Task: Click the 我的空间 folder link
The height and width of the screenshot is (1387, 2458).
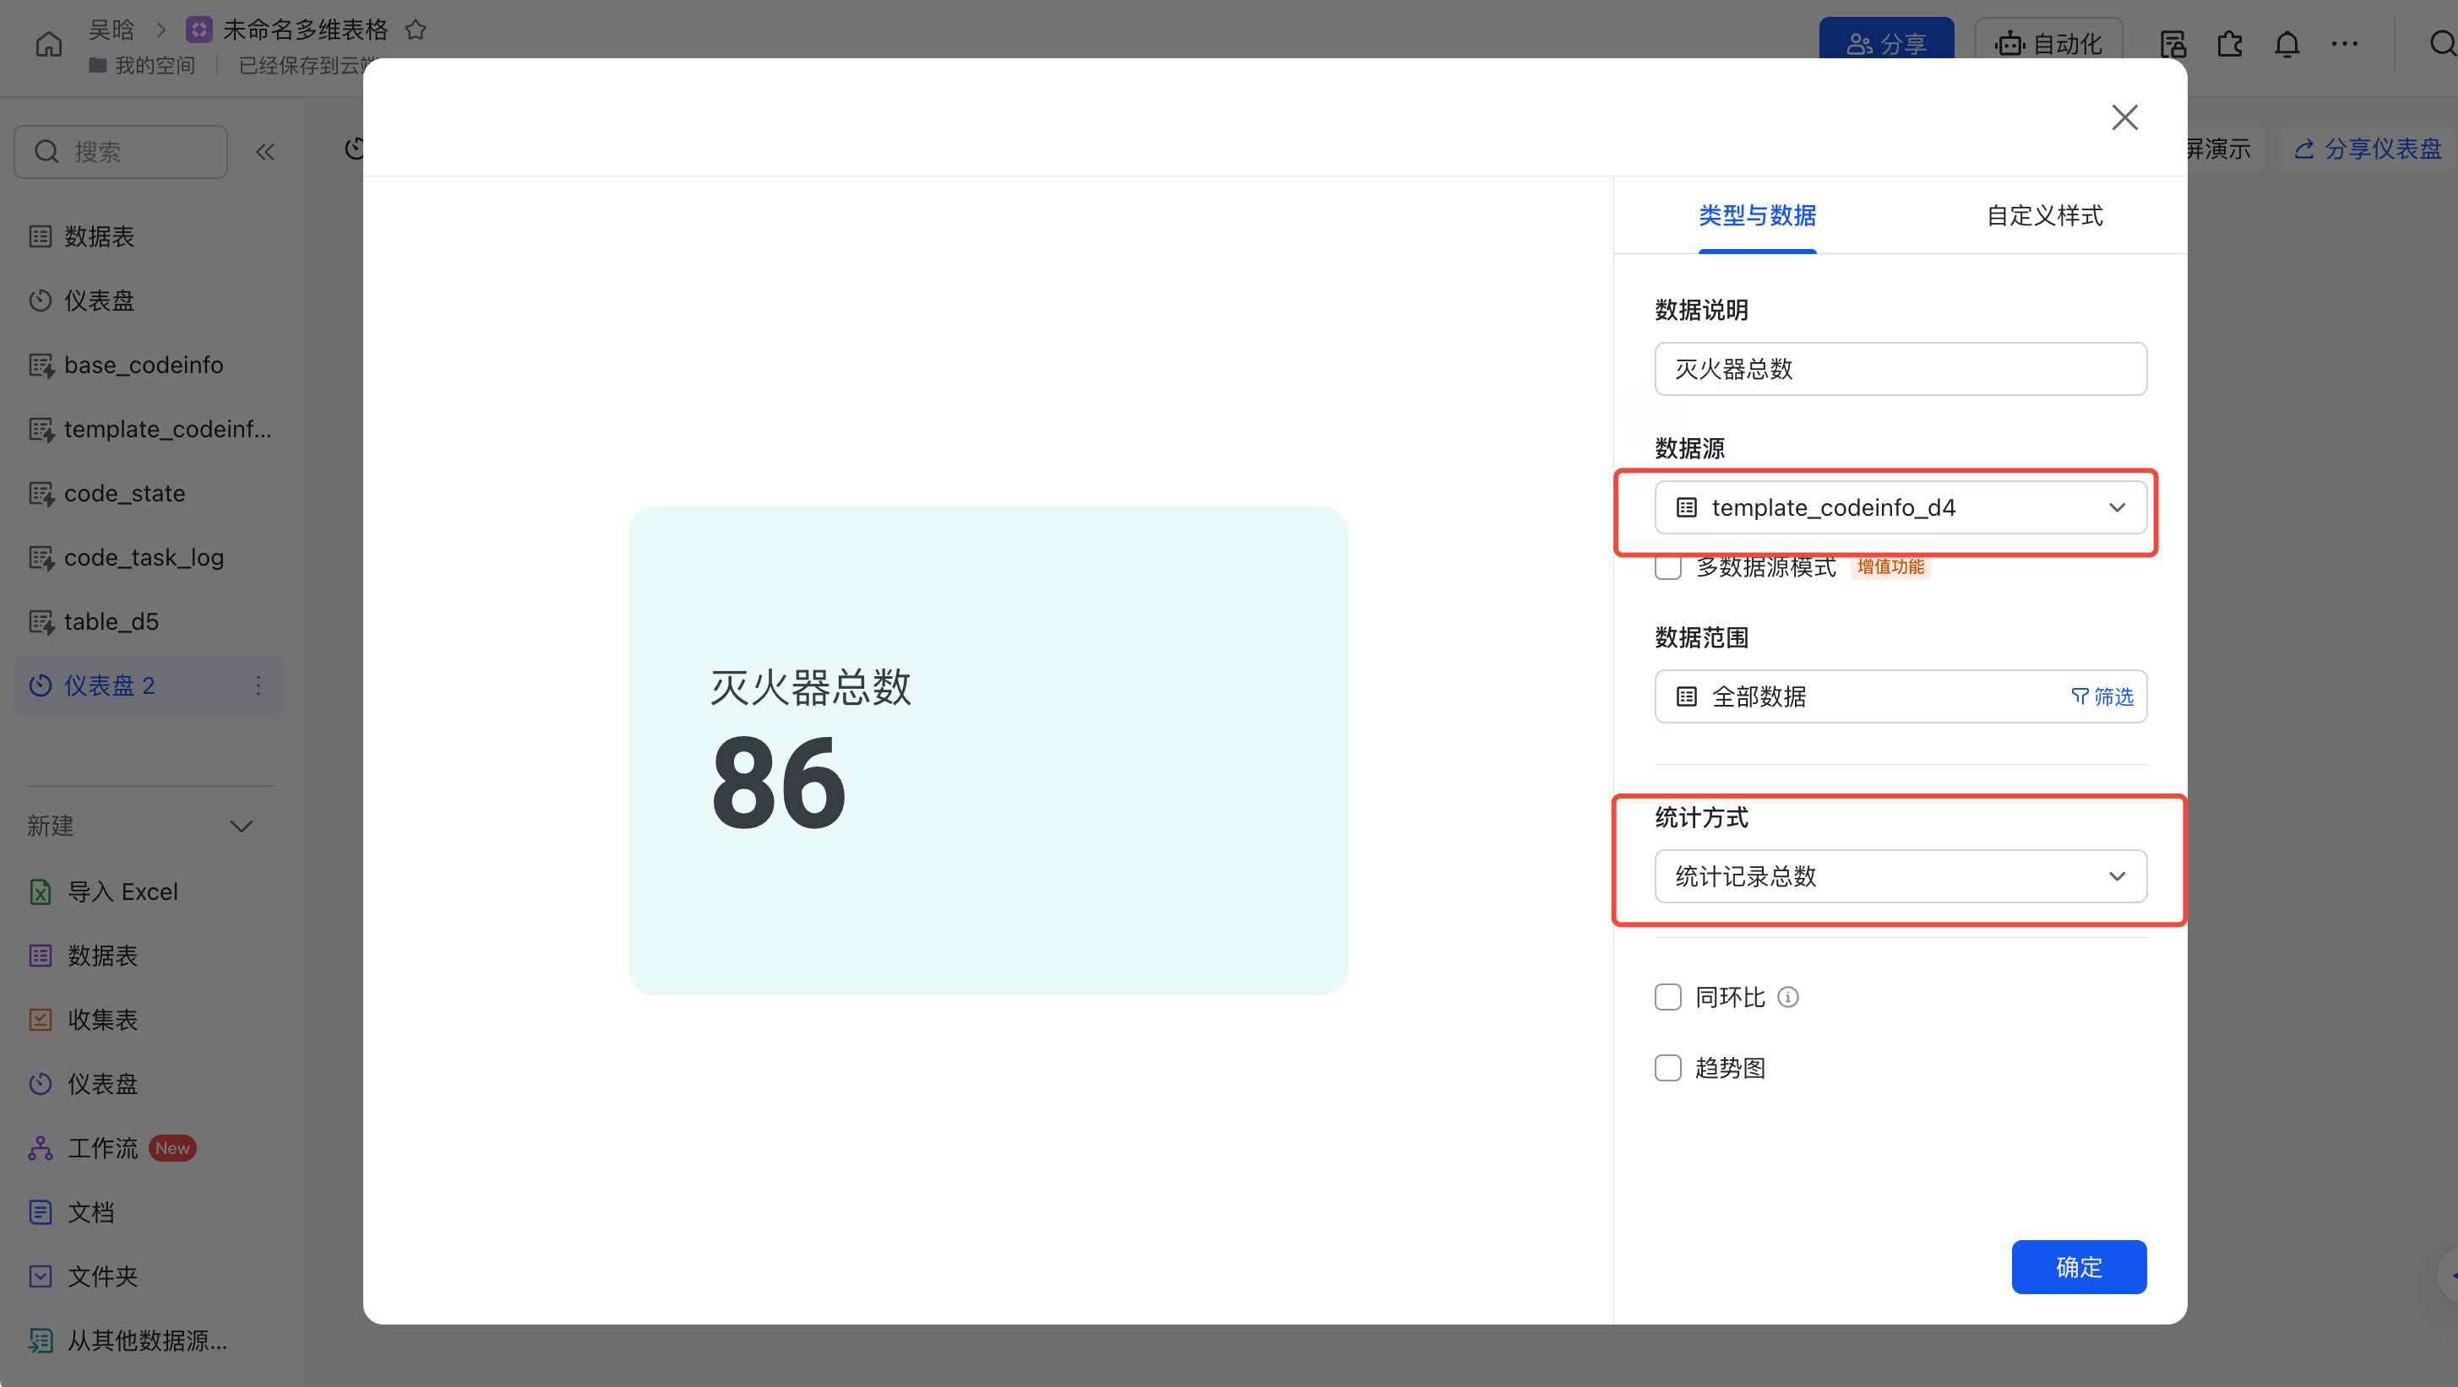Action: point(142,65)
